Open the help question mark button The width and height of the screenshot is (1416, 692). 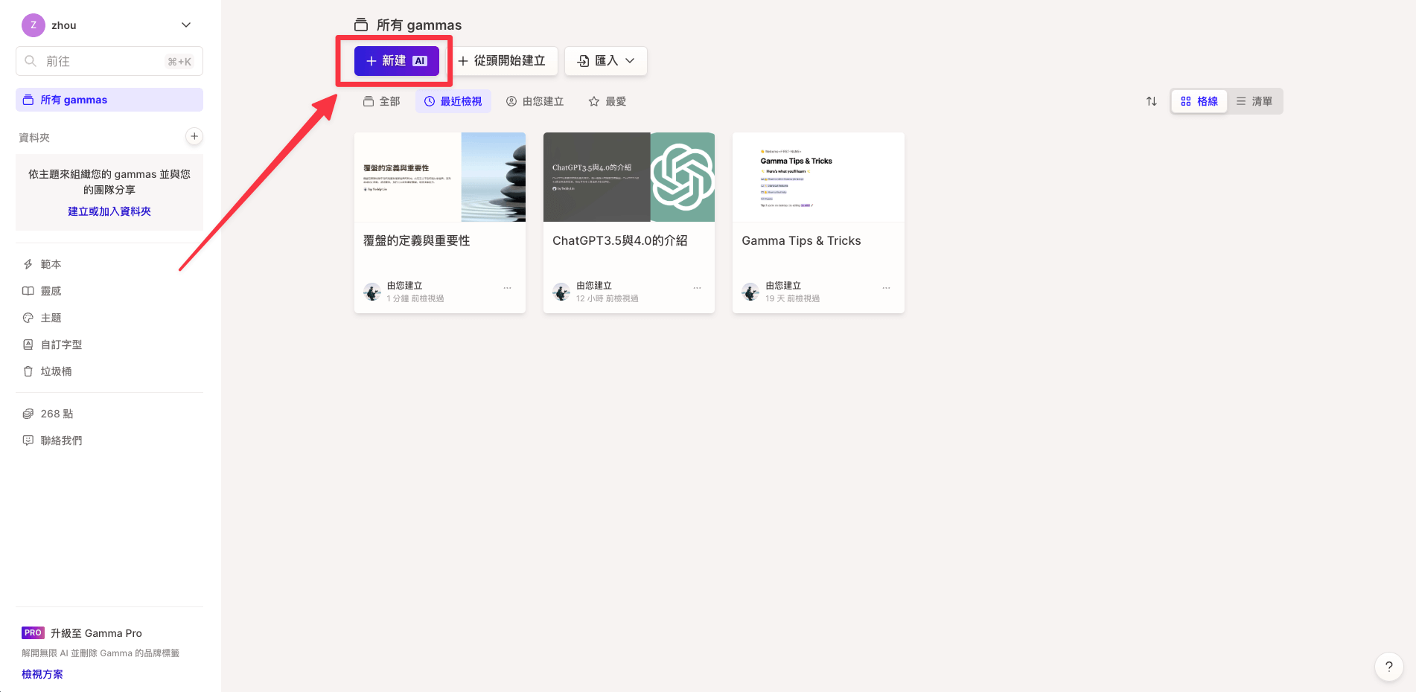click(x=1388, y=667)
